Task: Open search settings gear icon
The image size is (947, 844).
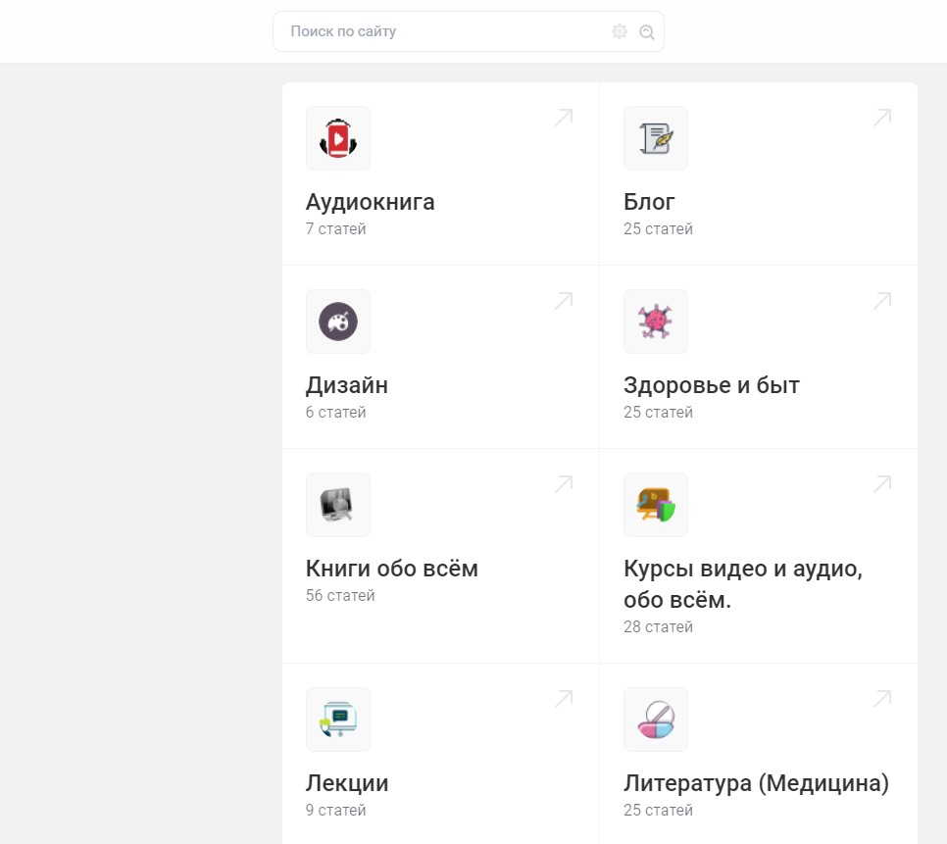Action: click(620, 32)
